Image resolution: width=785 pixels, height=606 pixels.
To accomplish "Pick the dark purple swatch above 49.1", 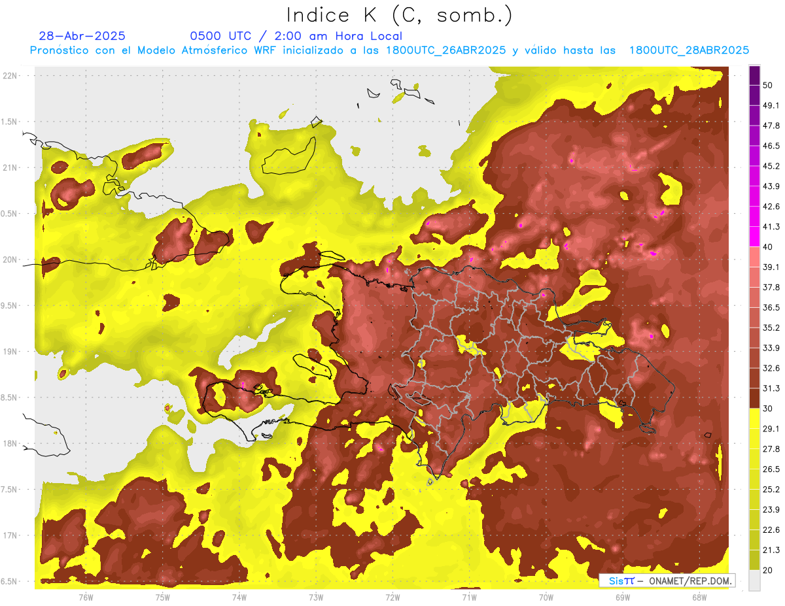I will click(754, 95).
